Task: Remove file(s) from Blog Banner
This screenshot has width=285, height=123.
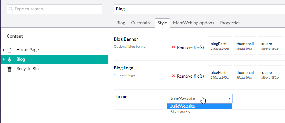Action: 190,47
